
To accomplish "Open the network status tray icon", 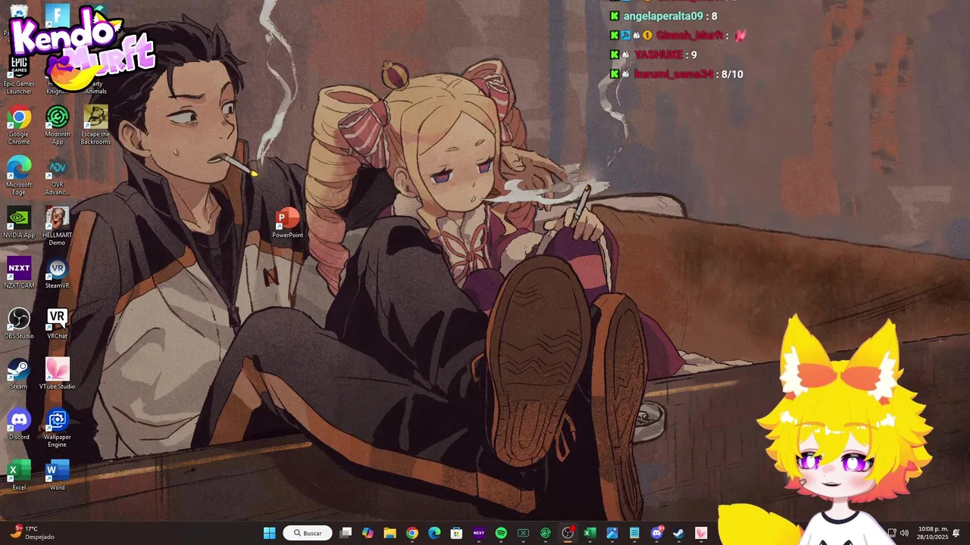I will pos(892,533).
